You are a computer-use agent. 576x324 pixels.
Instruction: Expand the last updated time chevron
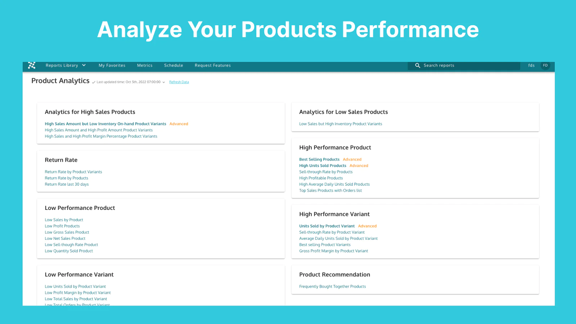click(x=164, y=82)
